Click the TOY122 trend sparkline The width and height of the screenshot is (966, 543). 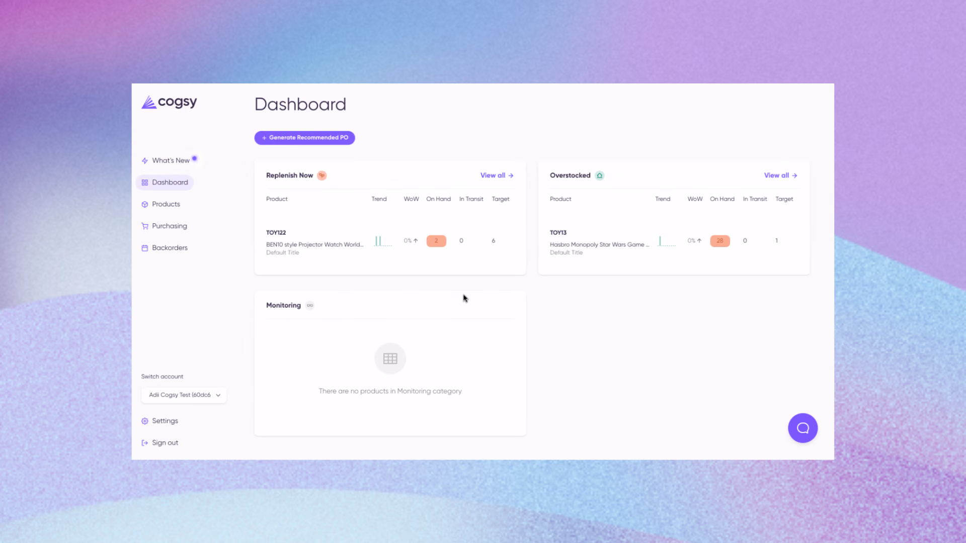[x=383, y=241]
